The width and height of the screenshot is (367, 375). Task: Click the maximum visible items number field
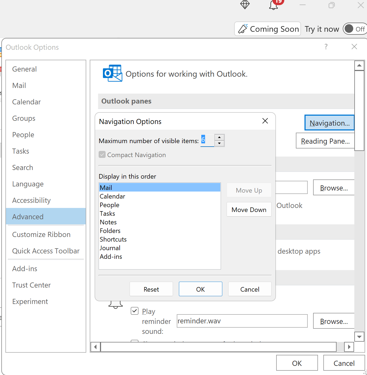pyautogui.click(x=207, y=140)
